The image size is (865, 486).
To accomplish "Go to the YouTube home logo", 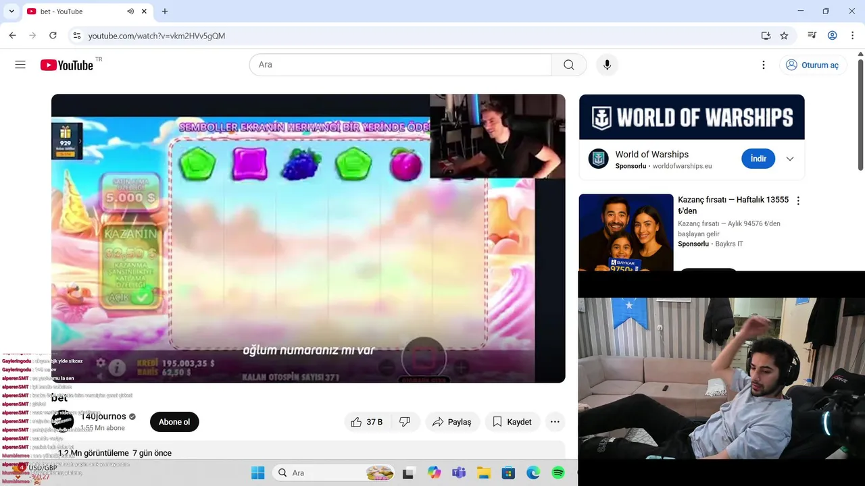I will click(x=66, y=65).
